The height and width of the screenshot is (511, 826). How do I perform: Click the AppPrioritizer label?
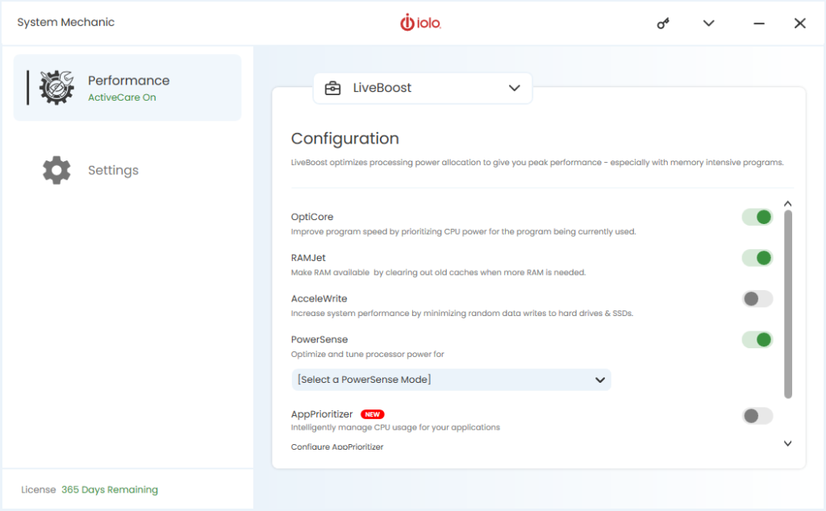[x=321, y=414]
